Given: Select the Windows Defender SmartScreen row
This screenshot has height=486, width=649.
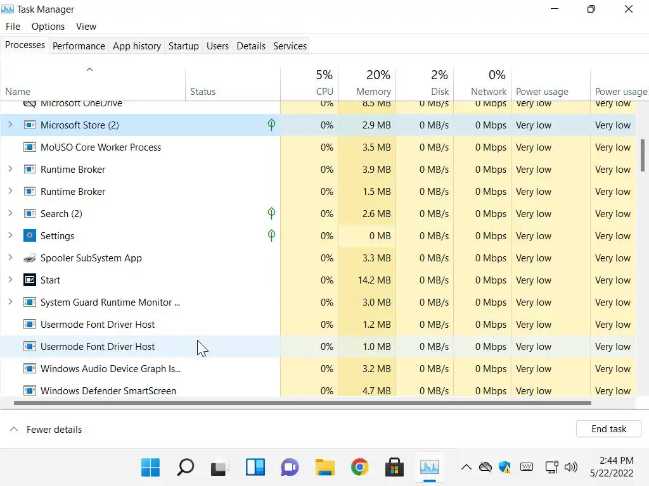Looking at the screenshot, I should click(318, 390).
